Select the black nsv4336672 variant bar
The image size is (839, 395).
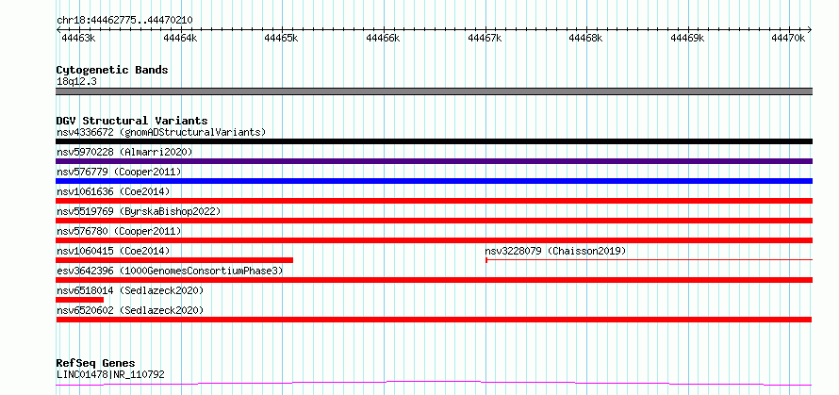(x=434, y=141)
